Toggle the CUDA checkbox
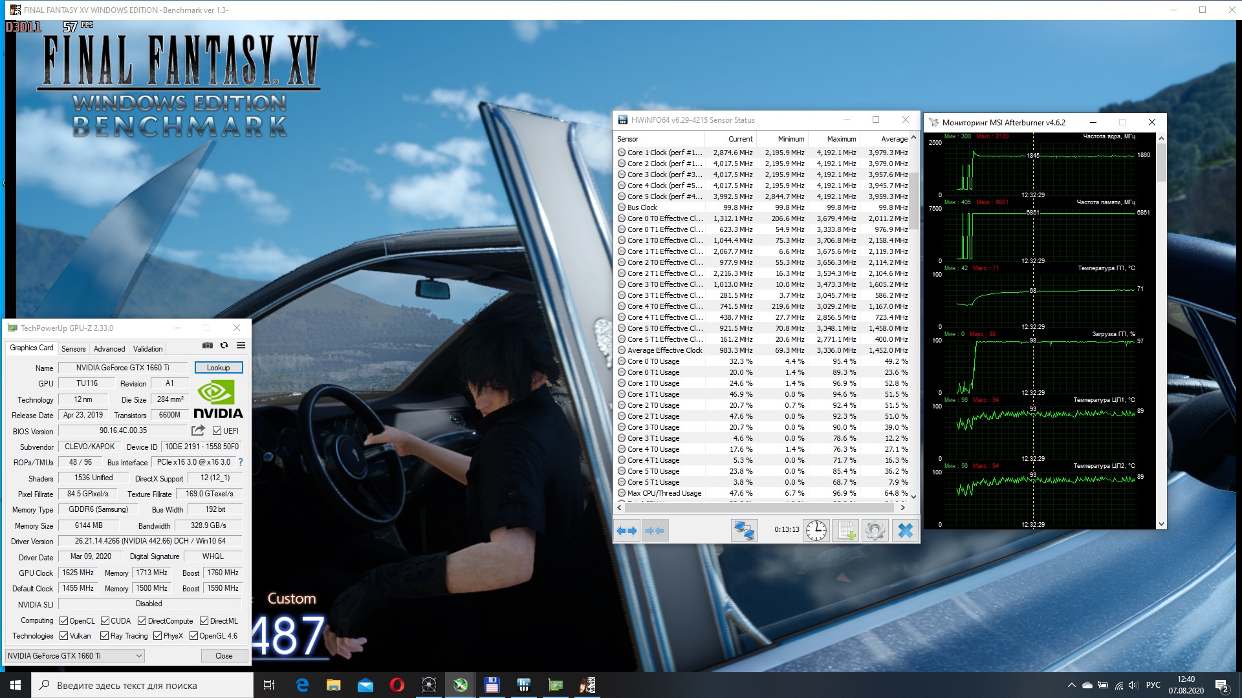The height and width of the screenshot is (698, 1242). coord(105,621)
